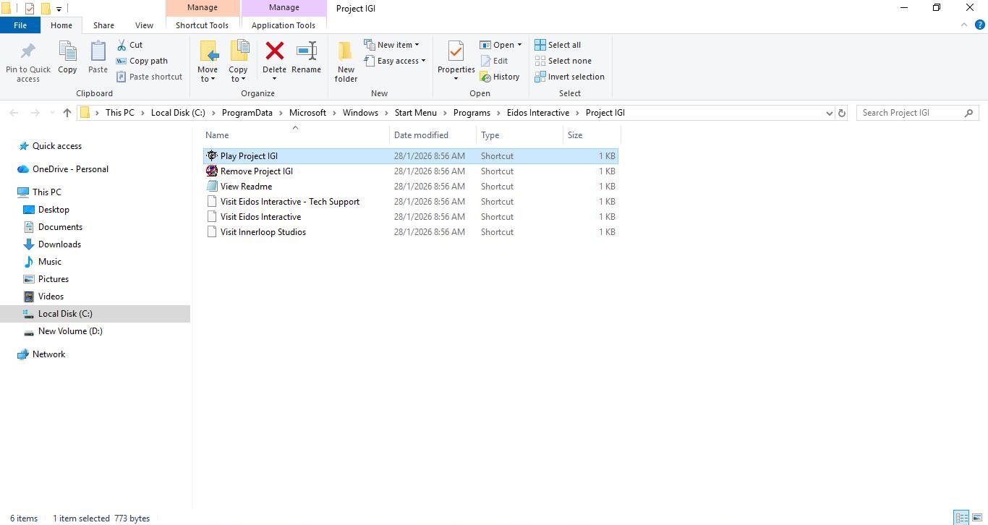Click the Search Project IGI box
The height and width of the screenshot is (525, 988).
coord(911,113)
